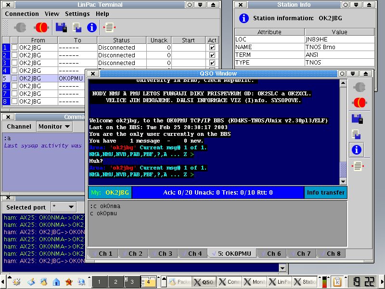Switch to the Ch 4 tab

192,254
